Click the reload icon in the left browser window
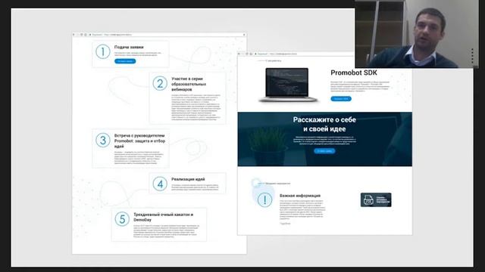The width and height of the screenshot is (485, 272). tap(82, 35)
